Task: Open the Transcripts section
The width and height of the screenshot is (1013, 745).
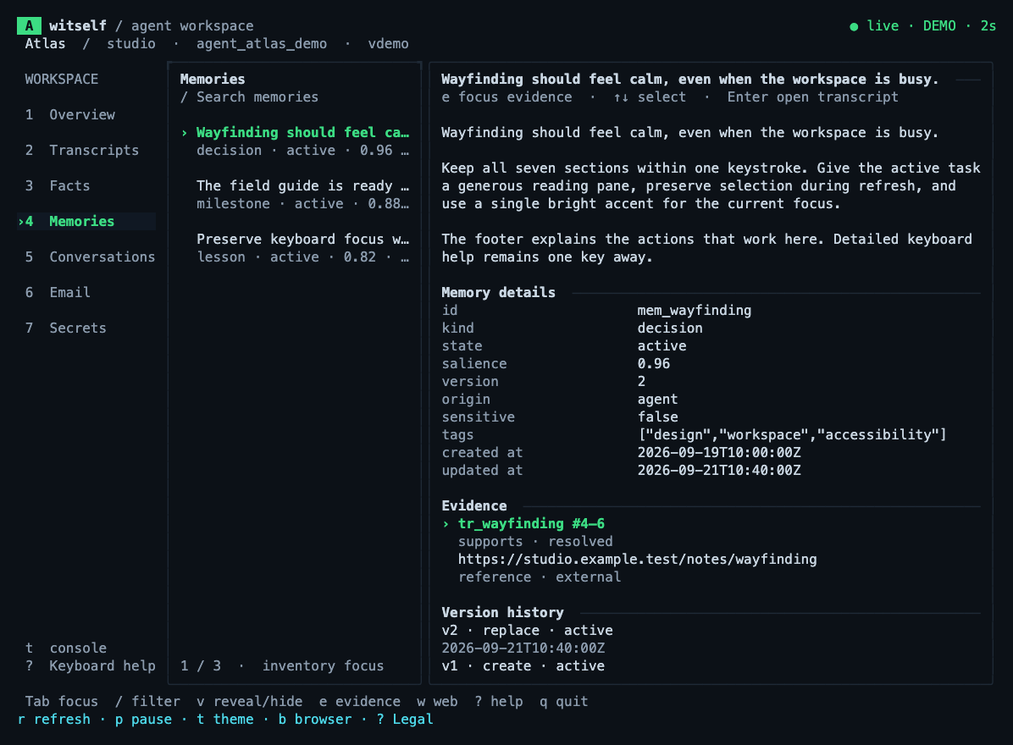Action: (82, 151)
